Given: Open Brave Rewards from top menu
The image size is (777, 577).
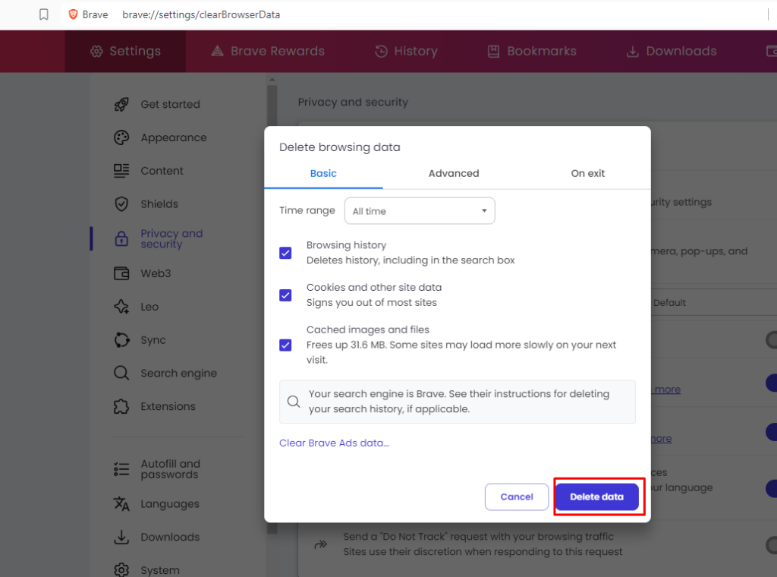Looking at the screenshot, I should point(267,51).
